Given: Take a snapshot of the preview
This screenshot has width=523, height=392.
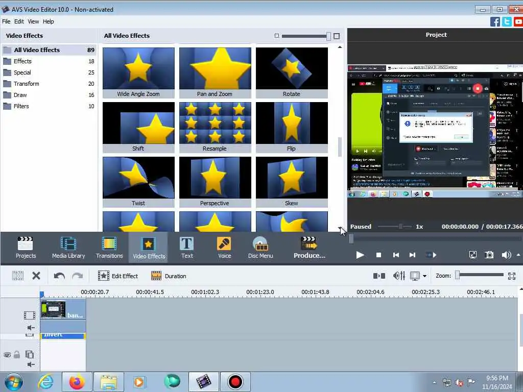Looking at the screenshot, I should [489, 255].
